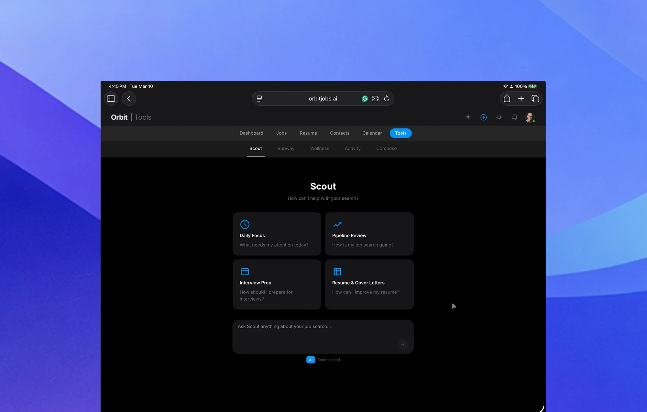
Task: Click the Scout question input field
Action: click(x=323, y=337)
